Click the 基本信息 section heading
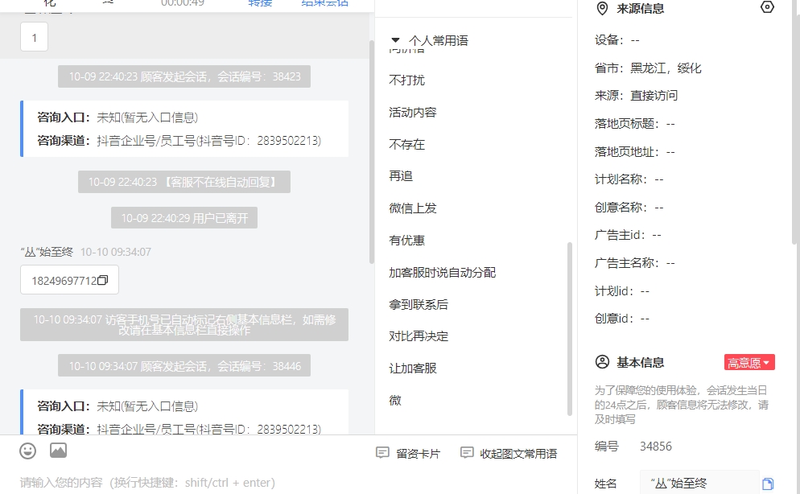The height and width of the screenshot is (494, 800). [641, 363]
